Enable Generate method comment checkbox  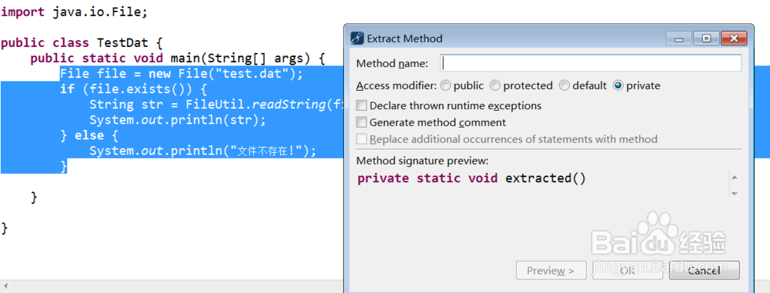click(361, 122)
